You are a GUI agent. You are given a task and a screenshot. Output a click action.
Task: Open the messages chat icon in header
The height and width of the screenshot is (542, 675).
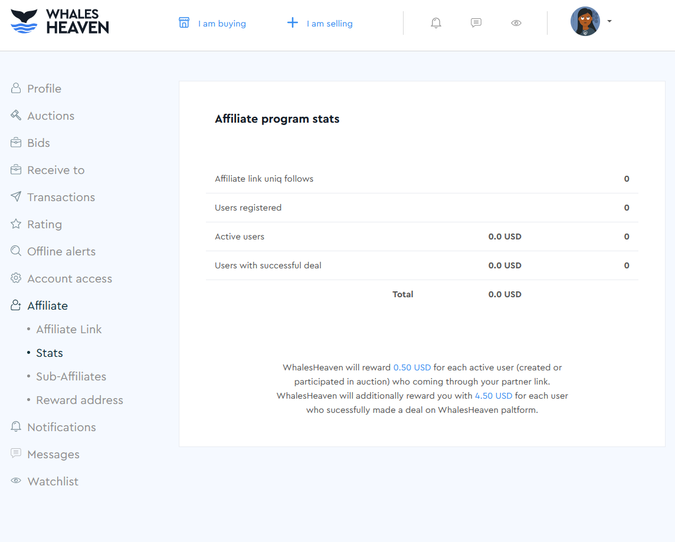pos(476,23)
